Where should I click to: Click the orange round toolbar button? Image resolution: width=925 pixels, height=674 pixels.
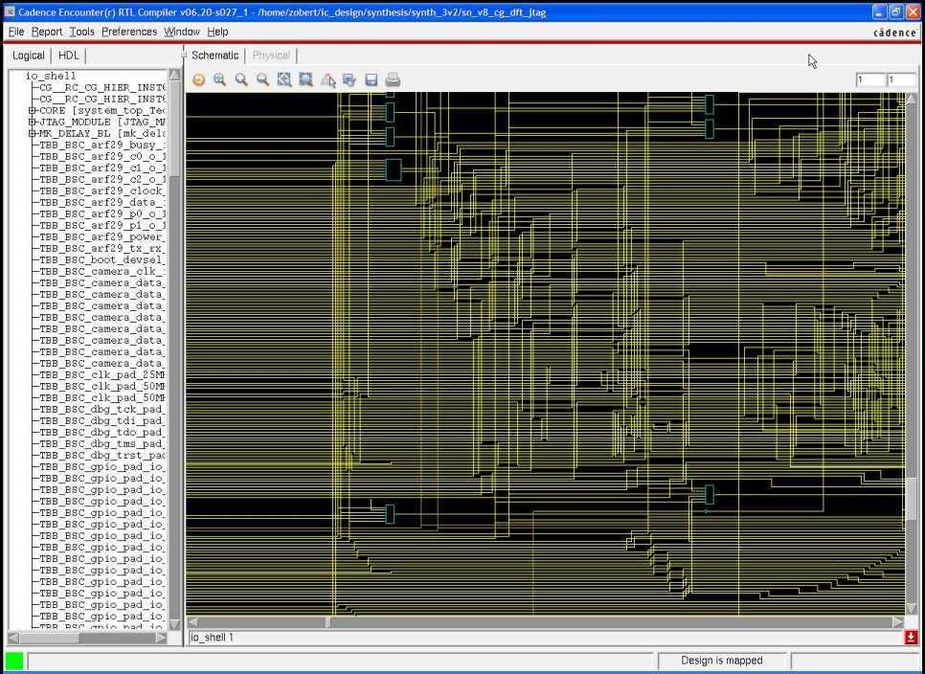199,79
